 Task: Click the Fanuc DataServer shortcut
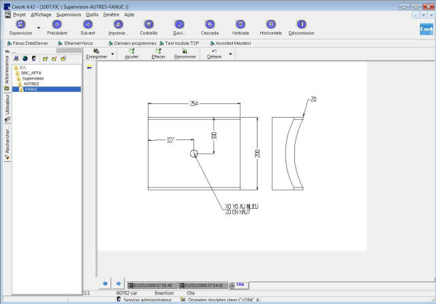[27, 42]
